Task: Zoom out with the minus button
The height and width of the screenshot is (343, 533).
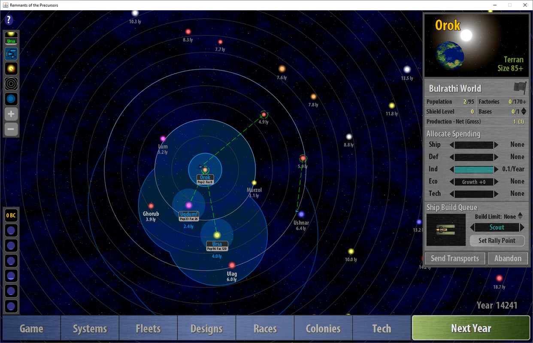Action: tap(11, 129)
